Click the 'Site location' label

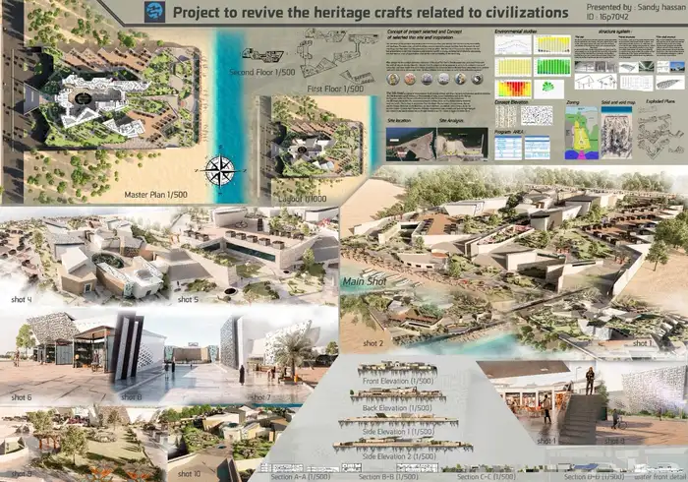point(398,121)
